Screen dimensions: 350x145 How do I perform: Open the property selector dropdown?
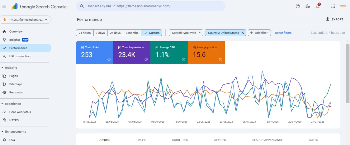[26, 20]
